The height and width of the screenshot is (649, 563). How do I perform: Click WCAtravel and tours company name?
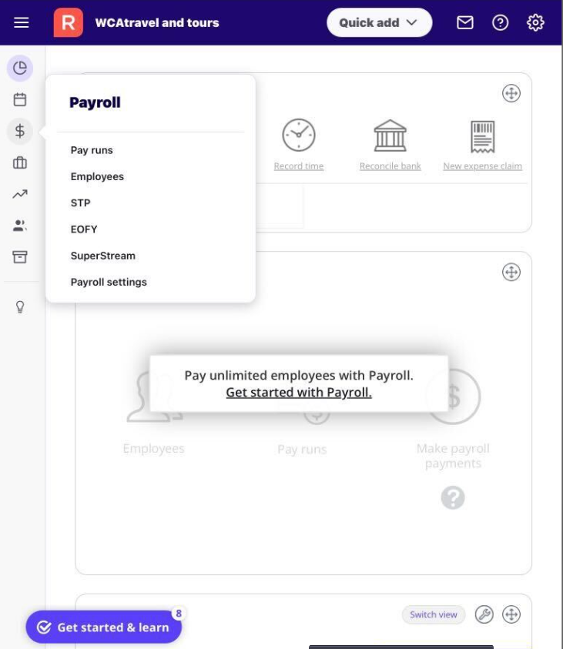[x=157, y=23]
